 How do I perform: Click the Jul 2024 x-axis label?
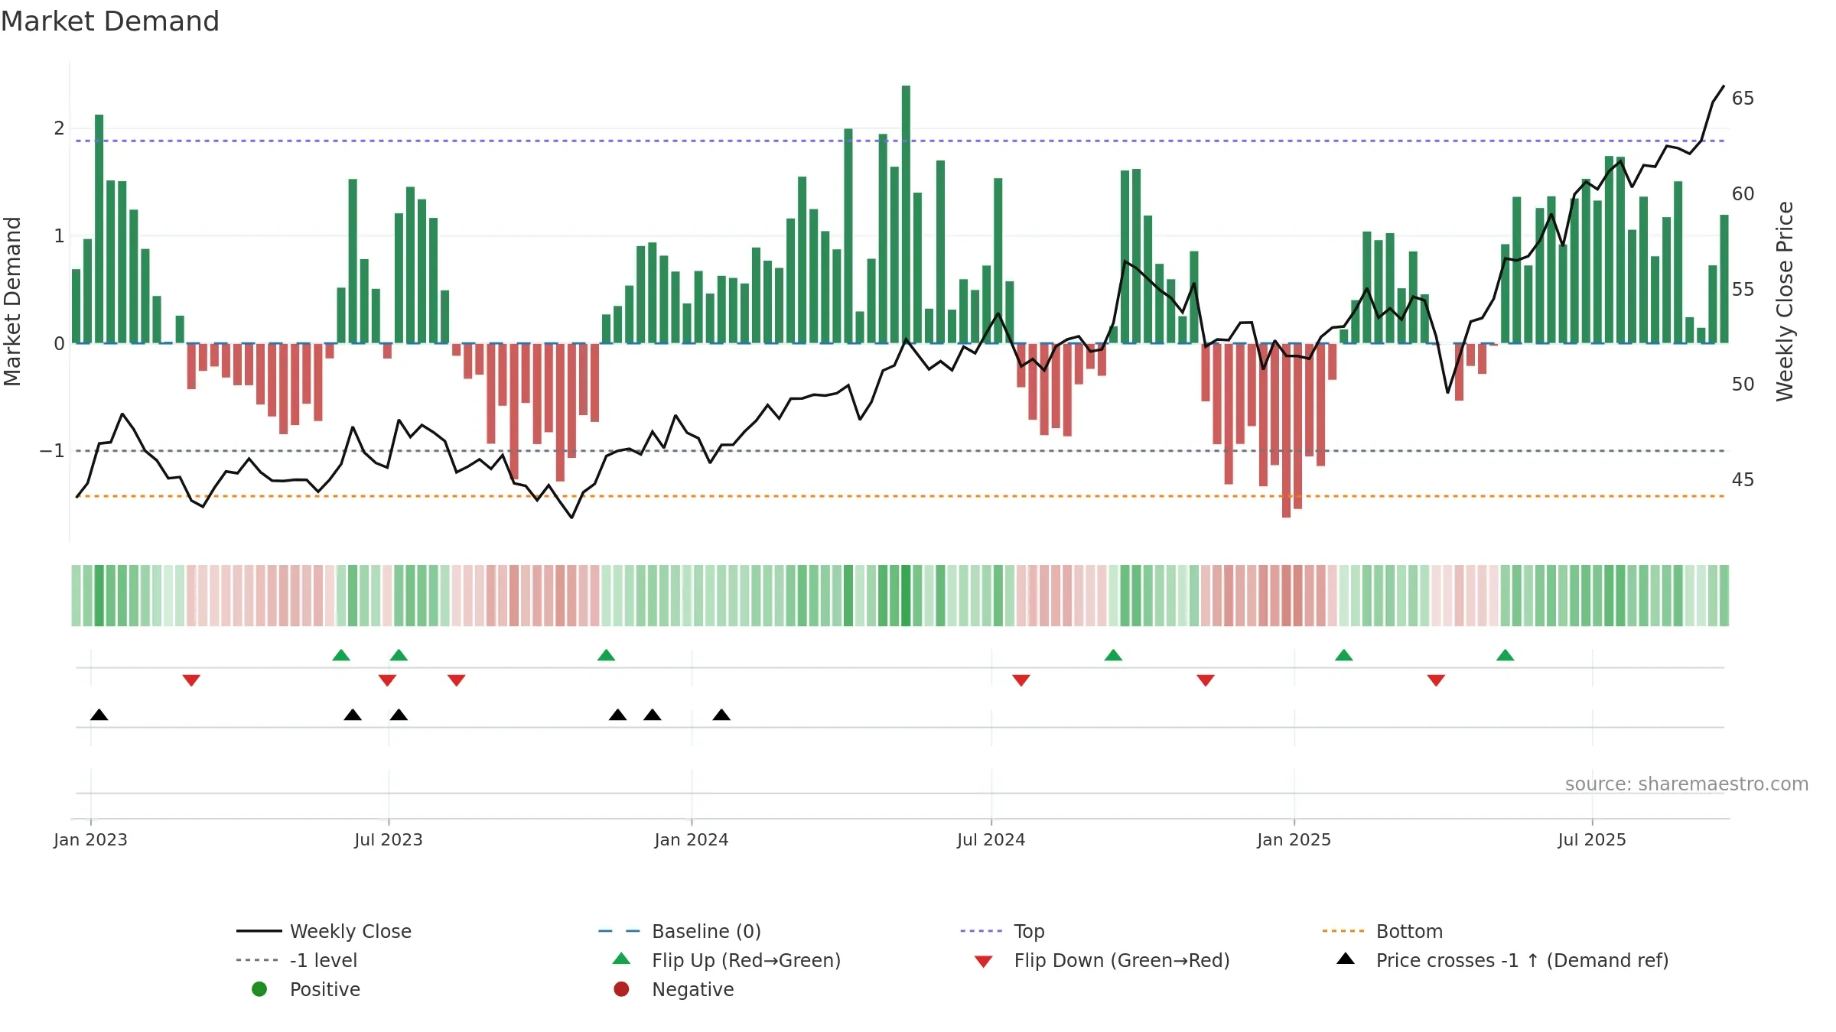[x=991, y=839]
